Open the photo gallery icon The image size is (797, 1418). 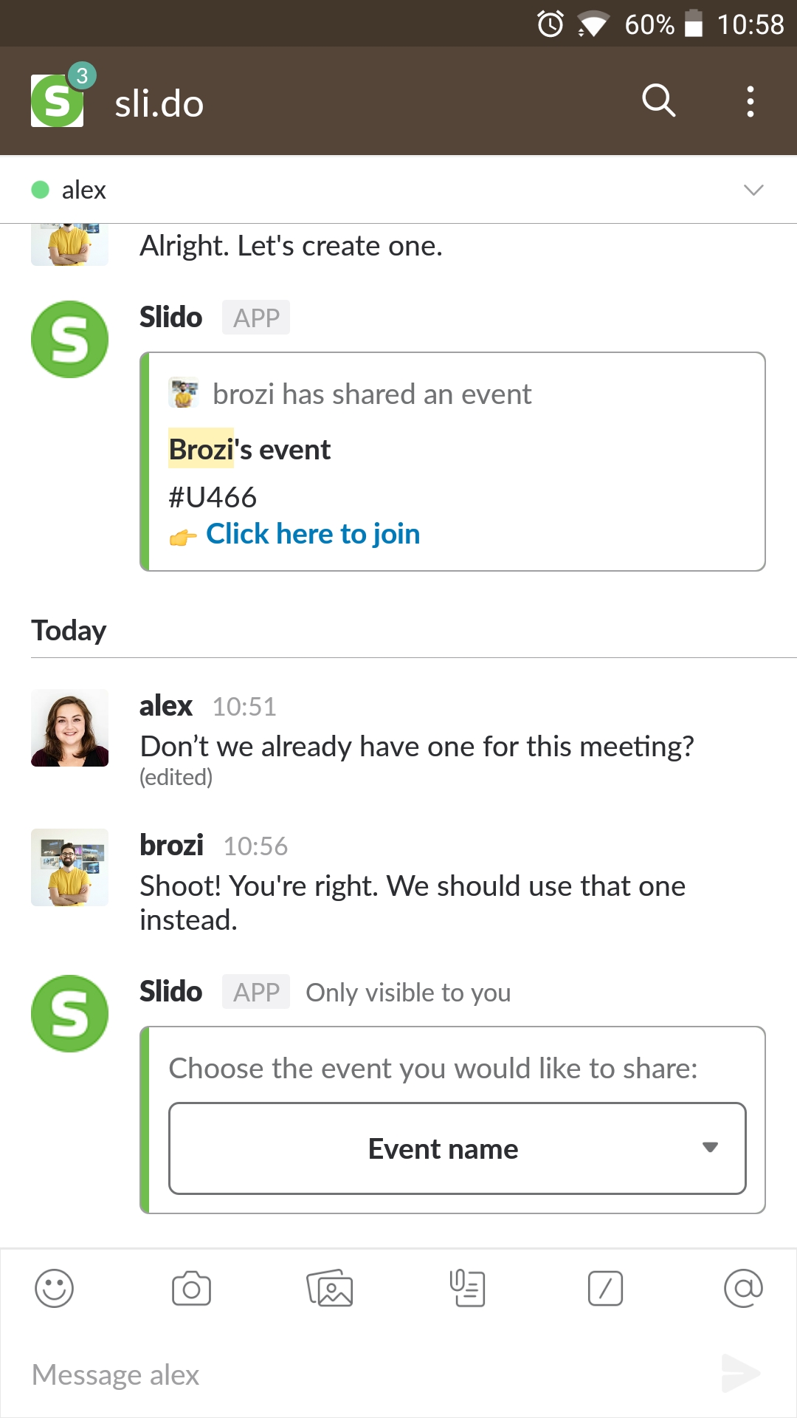329,1289
